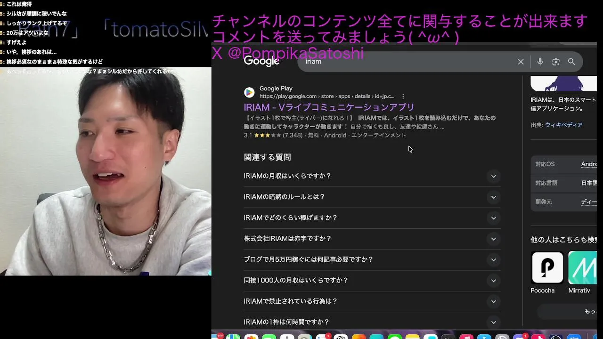Screen dimensions: 603x339
Task: Click the これは俺得 chat comment
Action: [19, 4]
